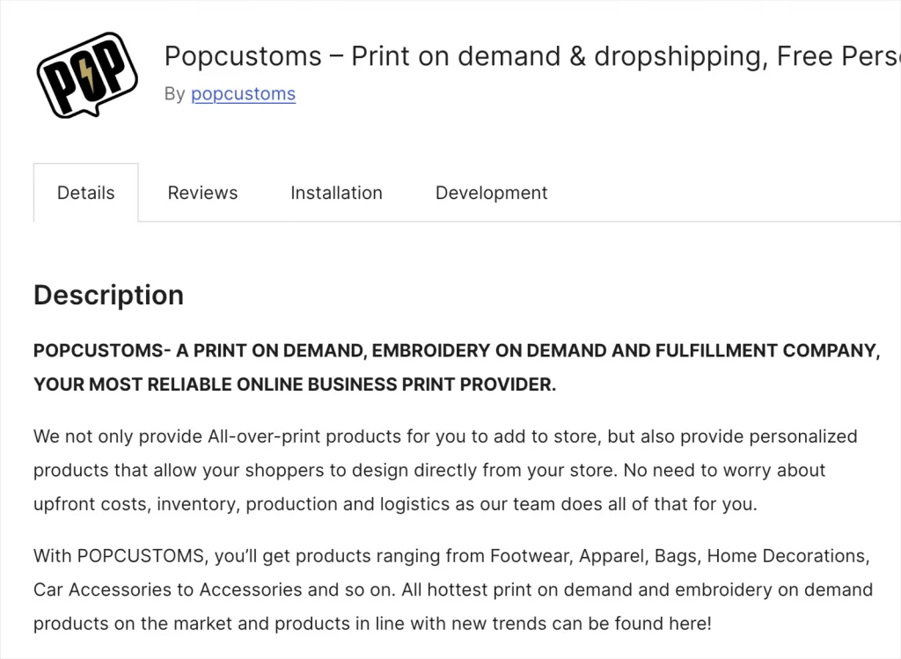Viewport: 901px width, 659px height.
Task: Click the 'By' author attribution text
Action: click(174, 94)
